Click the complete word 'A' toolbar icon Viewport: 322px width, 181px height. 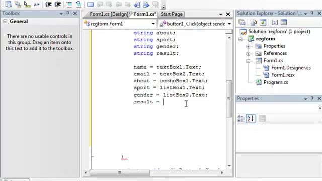click(x=36, y=4)
